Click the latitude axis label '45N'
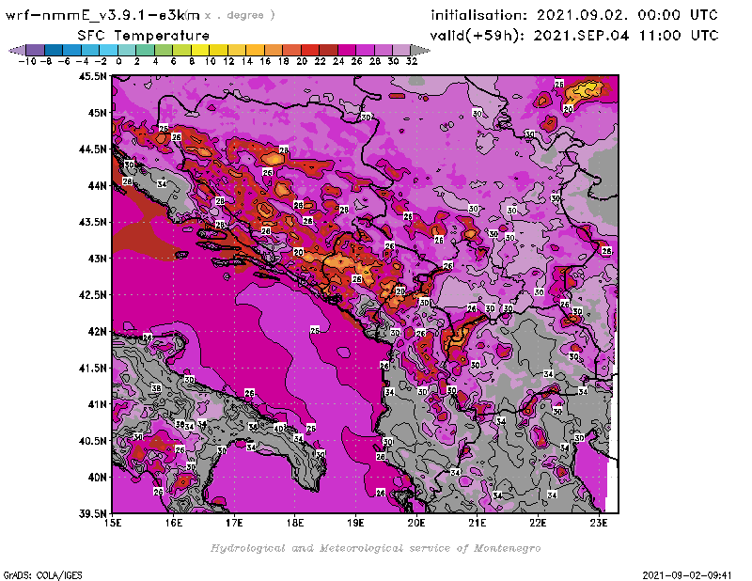Viewport: 752px width, 581px height. click(97, 113)
